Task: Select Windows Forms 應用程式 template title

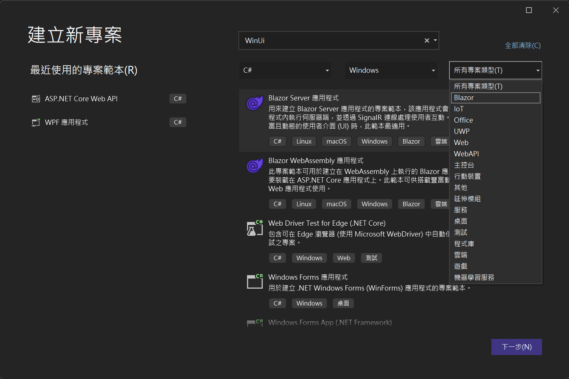Action: click(x=308, y=277)
